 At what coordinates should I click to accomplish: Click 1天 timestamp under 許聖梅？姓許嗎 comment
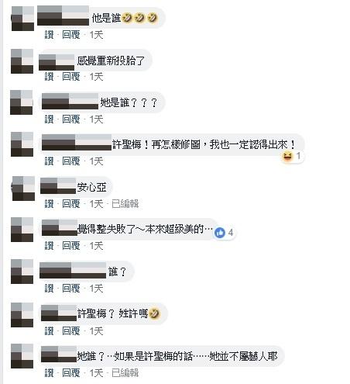[x=96, y=331]
